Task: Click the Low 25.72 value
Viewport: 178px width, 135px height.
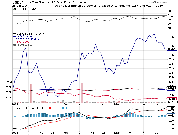Action: (x=93, y=6)
